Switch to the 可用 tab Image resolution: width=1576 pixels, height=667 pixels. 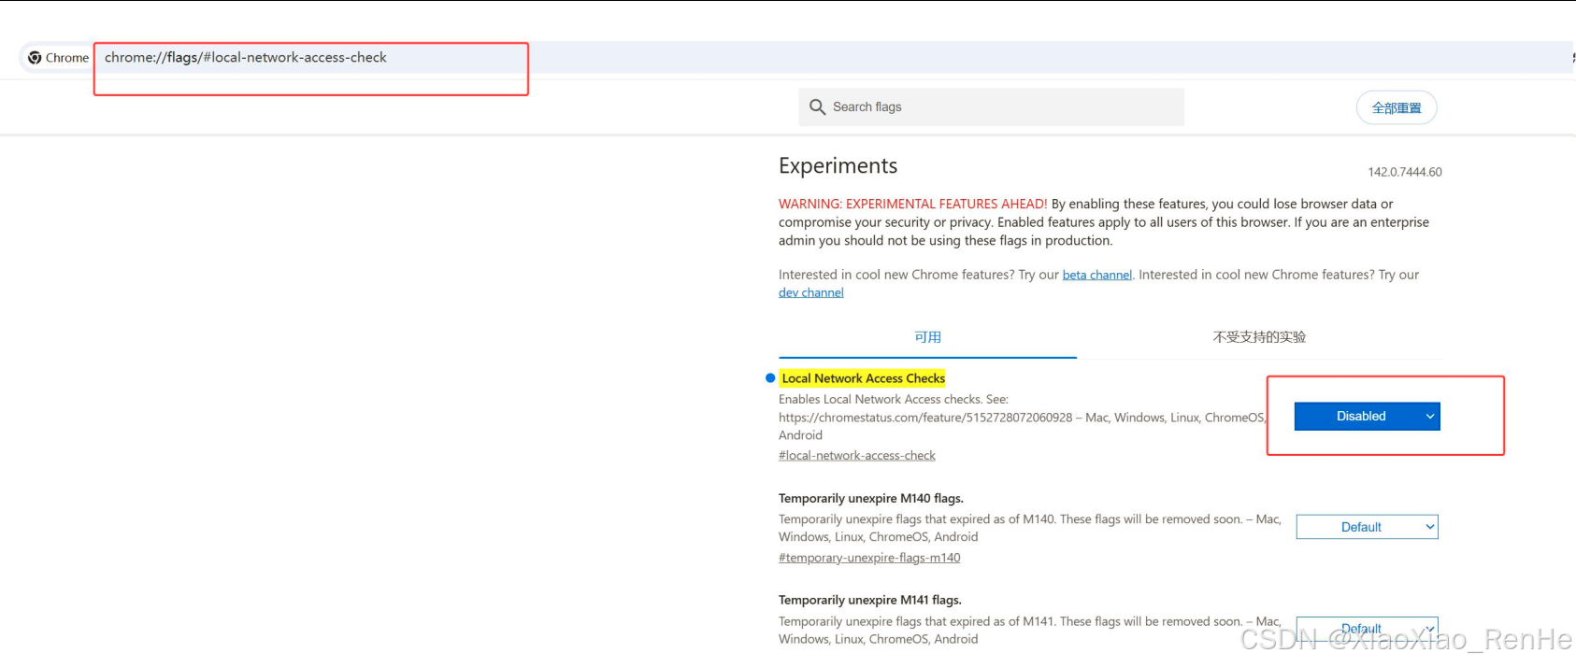point(927,337)
